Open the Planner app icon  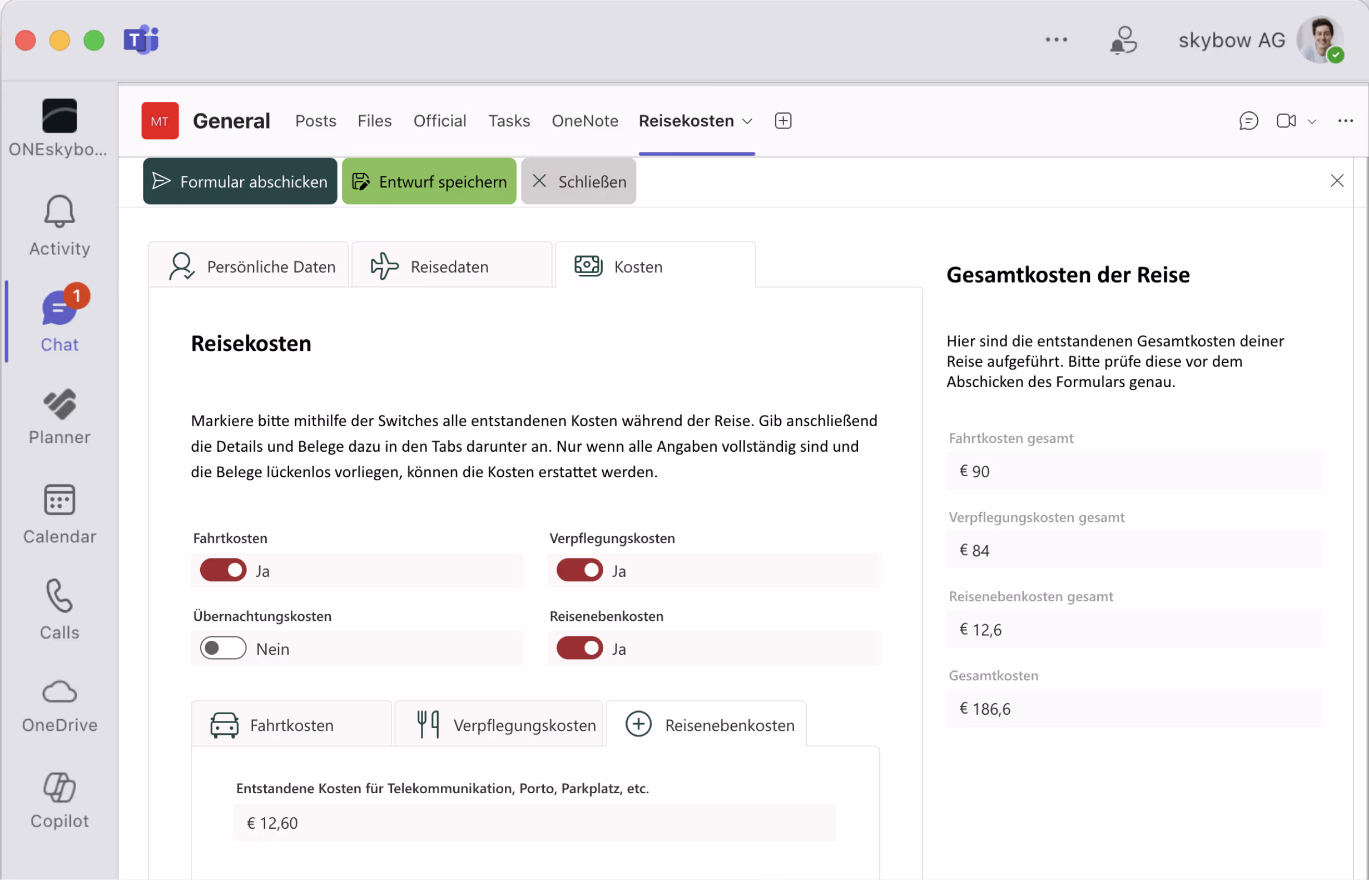59,405
